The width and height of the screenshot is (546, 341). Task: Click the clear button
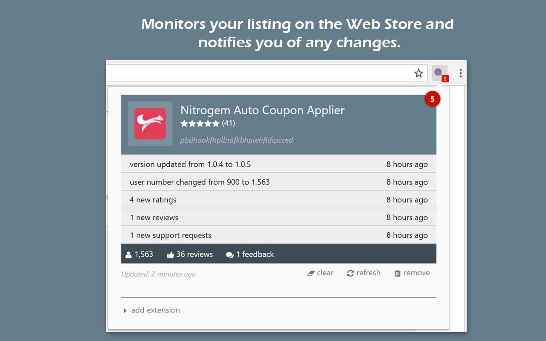click(325, 273)
